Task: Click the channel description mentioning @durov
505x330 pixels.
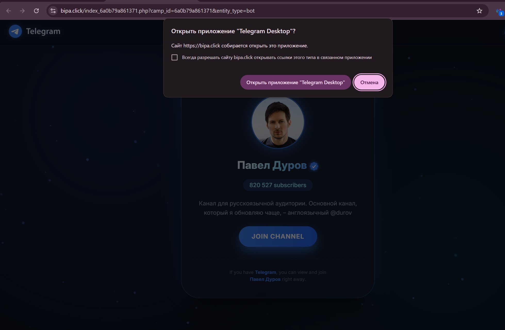Action: (x=278, y=208)
